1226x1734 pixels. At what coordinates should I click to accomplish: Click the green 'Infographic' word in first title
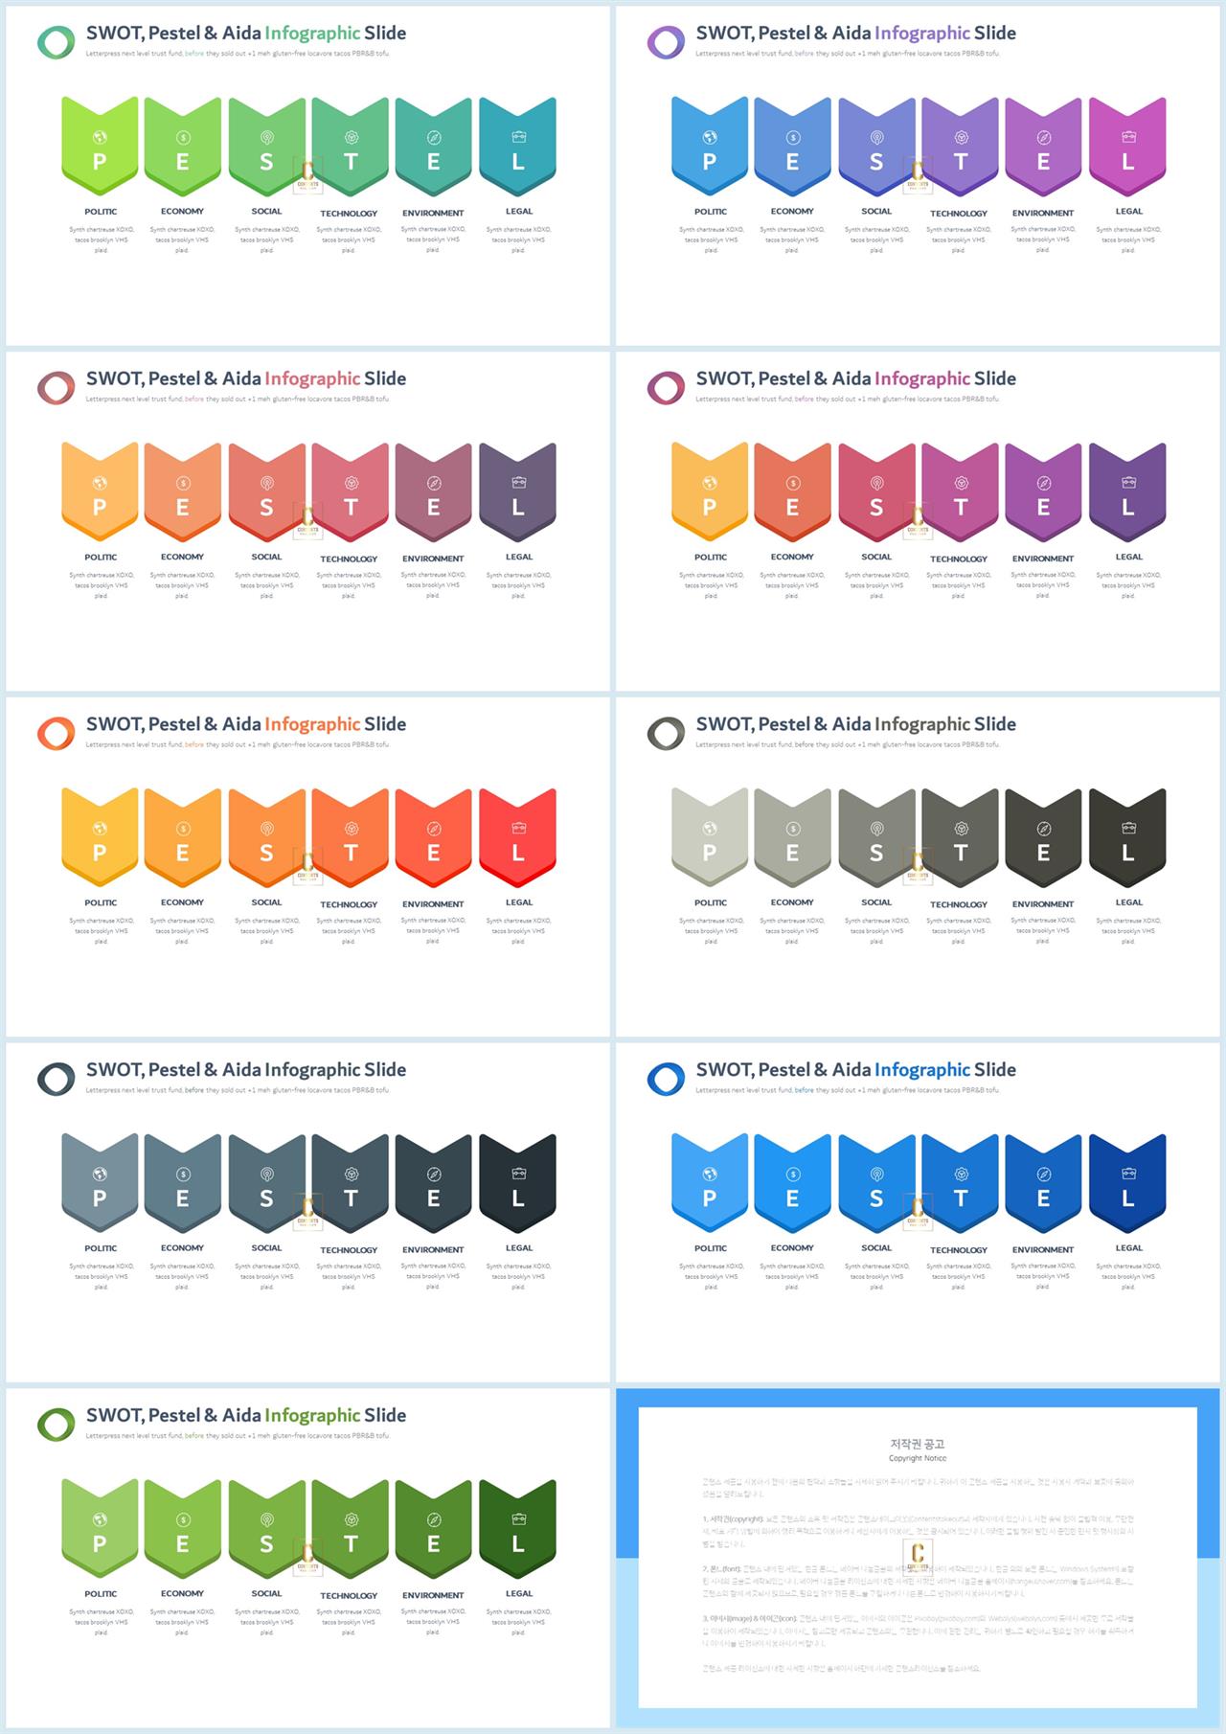pyautogui.click(x=312, y=33)
